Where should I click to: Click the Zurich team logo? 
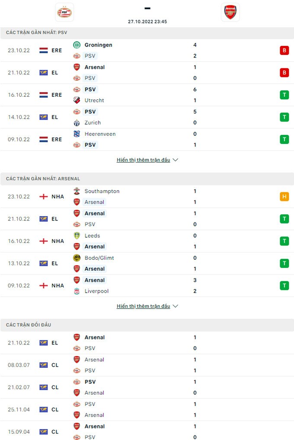[x=77, y=123]
